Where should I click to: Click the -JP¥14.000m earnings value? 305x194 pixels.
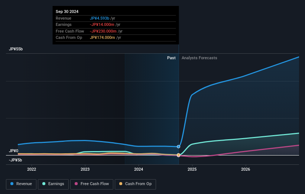coord(102,24)
